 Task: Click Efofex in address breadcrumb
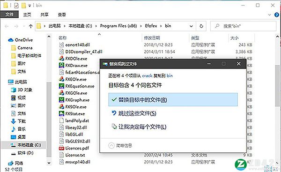click(x=151, y=26)
